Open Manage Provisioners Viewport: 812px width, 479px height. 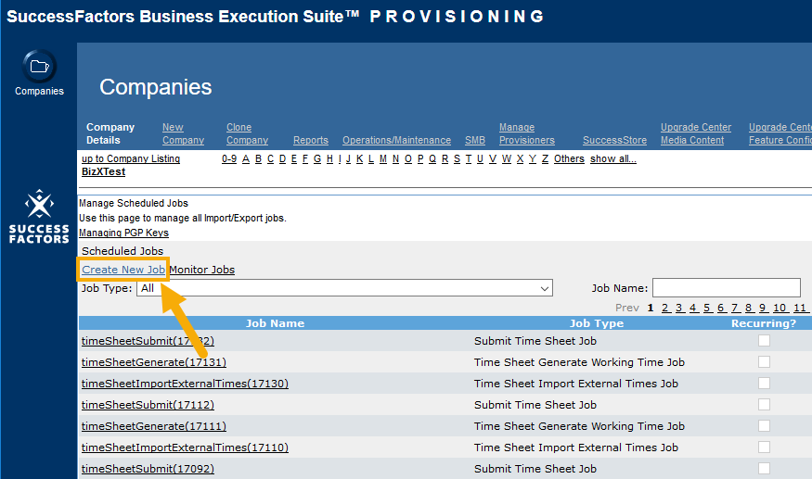pos(527,133)
